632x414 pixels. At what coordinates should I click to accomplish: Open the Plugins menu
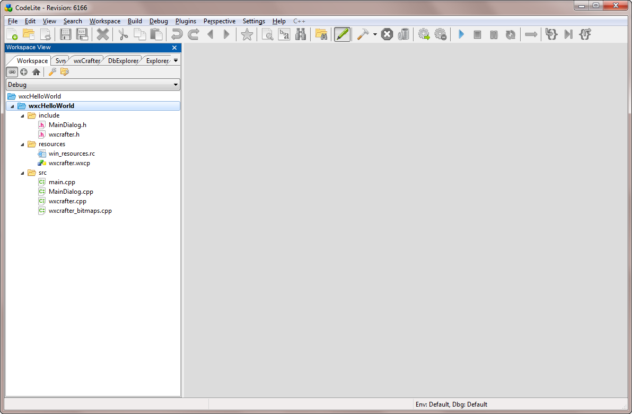pos(186,21)
